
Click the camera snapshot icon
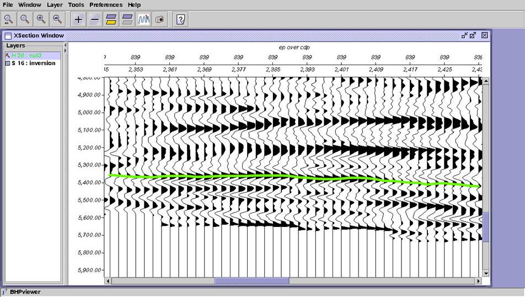point(160,19)
